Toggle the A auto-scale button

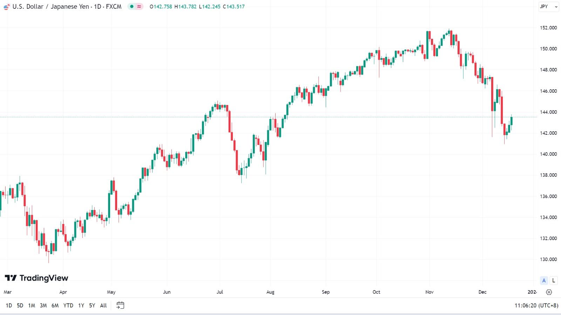pyautogui.click(x=544, y=280)
